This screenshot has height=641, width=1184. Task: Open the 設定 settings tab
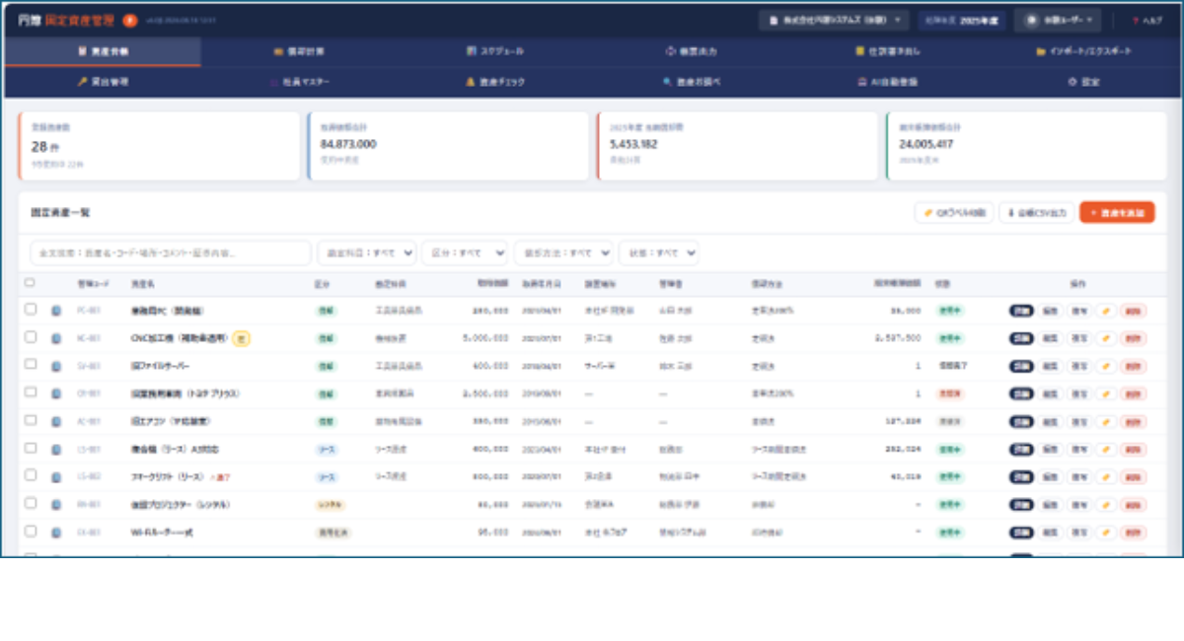[x=1083, y=82]
